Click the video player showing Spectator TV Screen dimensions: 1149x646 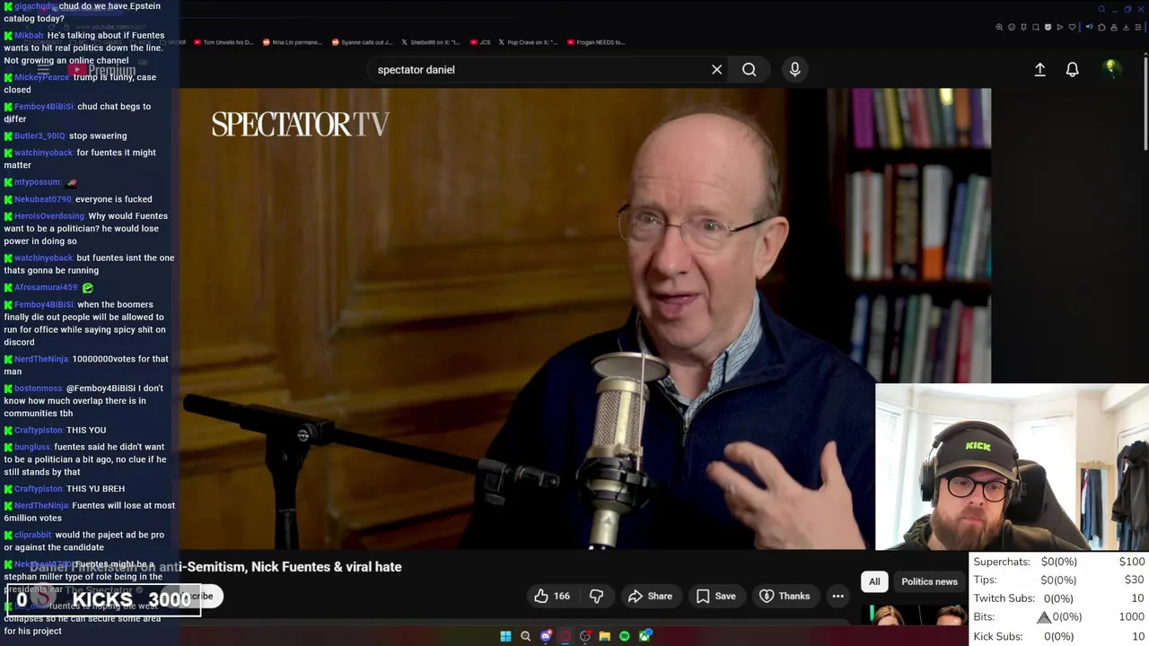point(585,319)
